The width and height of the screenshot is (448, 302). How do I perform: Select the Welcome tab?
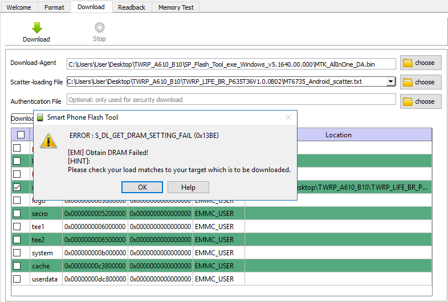click(x=19, y=7)
